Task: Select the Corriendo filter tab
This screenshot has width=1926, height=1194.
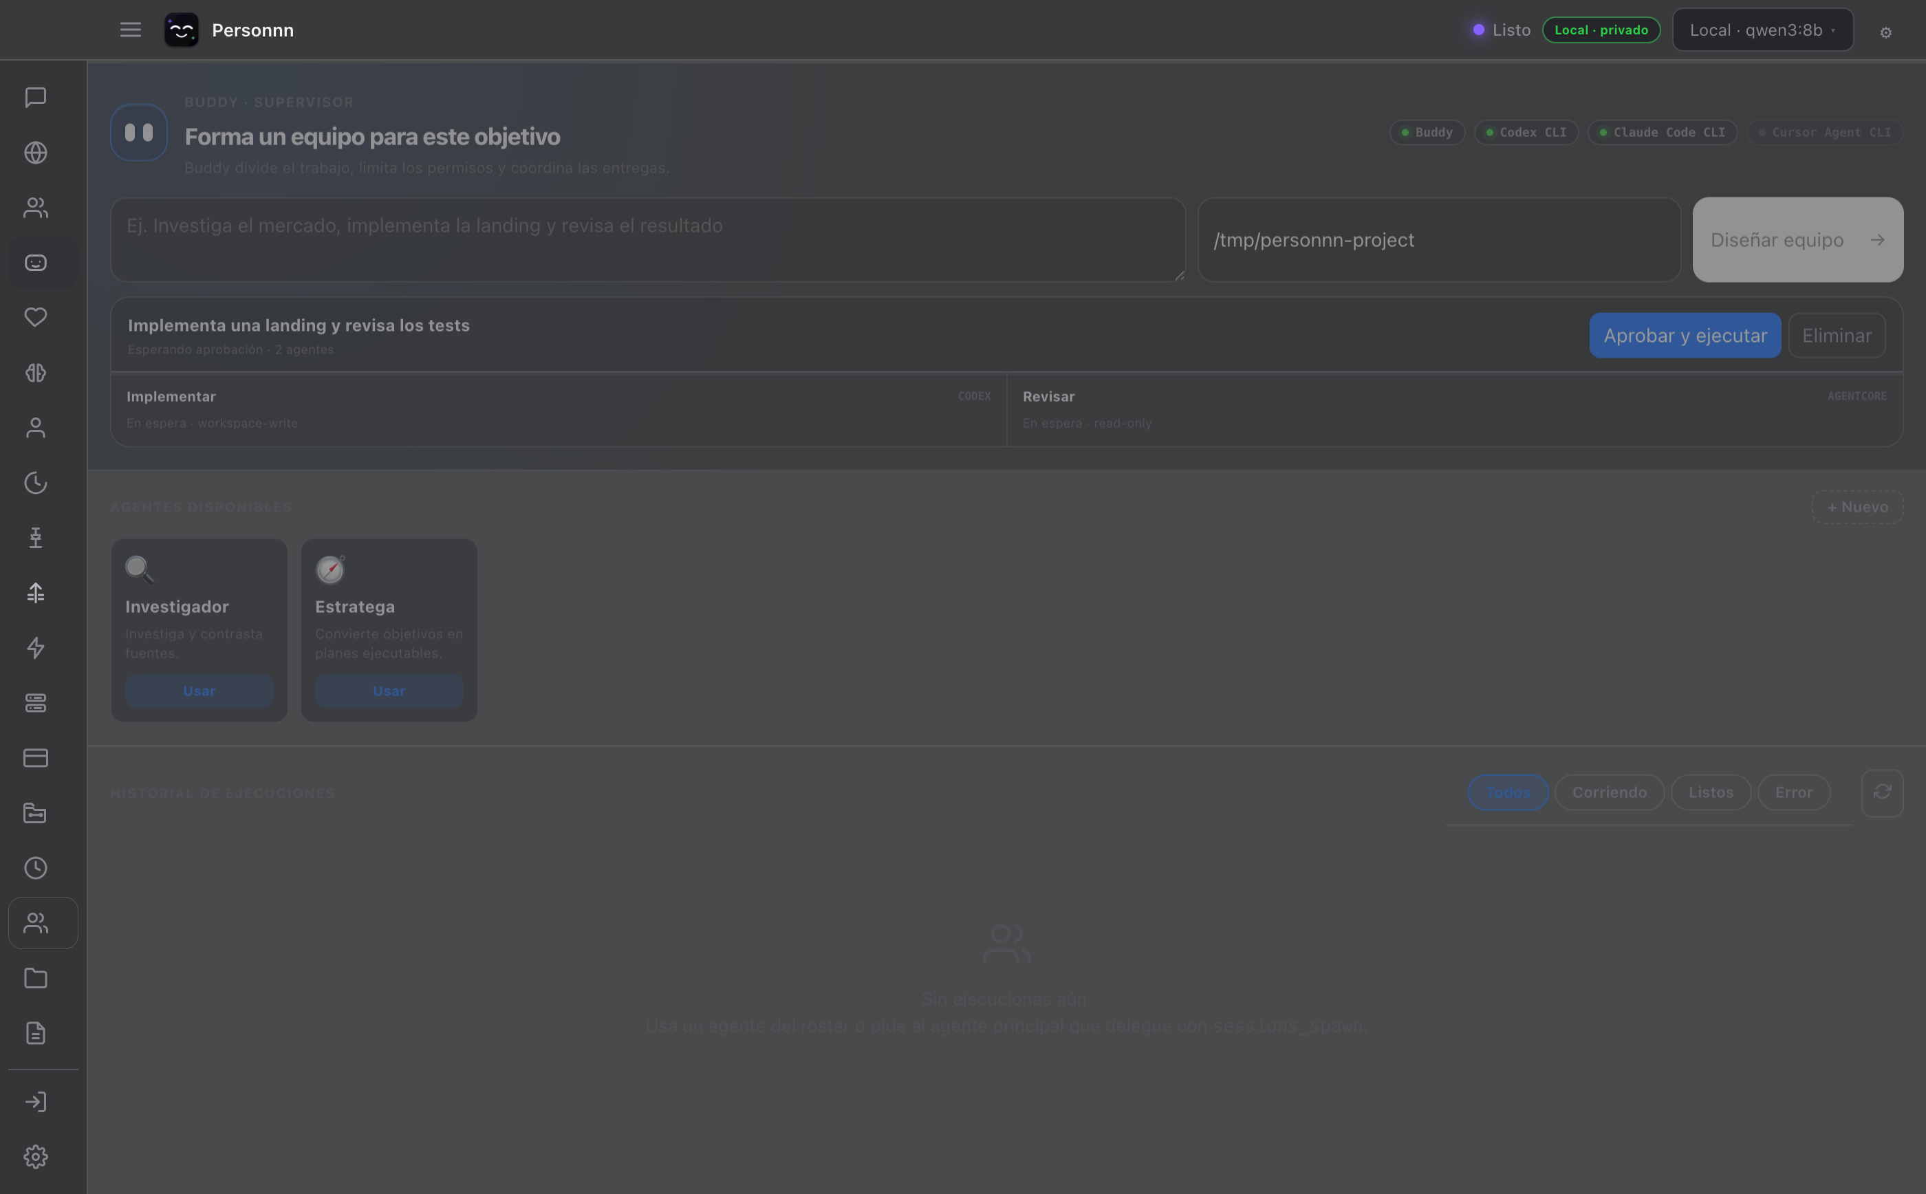Action: (x=1608, y=792)
